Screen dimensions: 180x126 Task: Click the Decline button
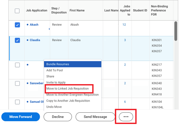pos(58,117)
